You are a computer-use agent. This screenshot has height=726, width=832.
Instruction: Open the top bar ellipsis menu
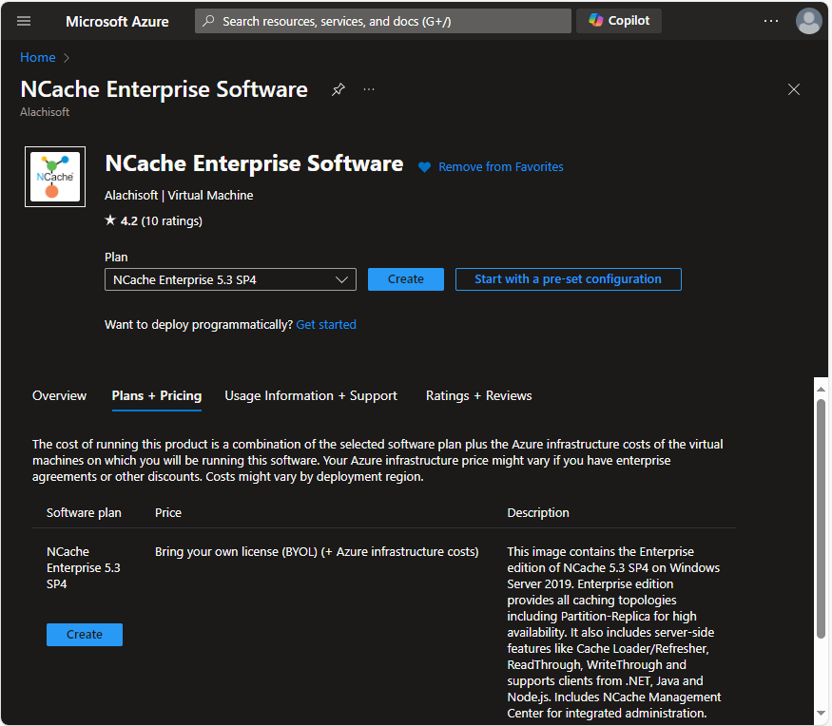tap(771, 21)
